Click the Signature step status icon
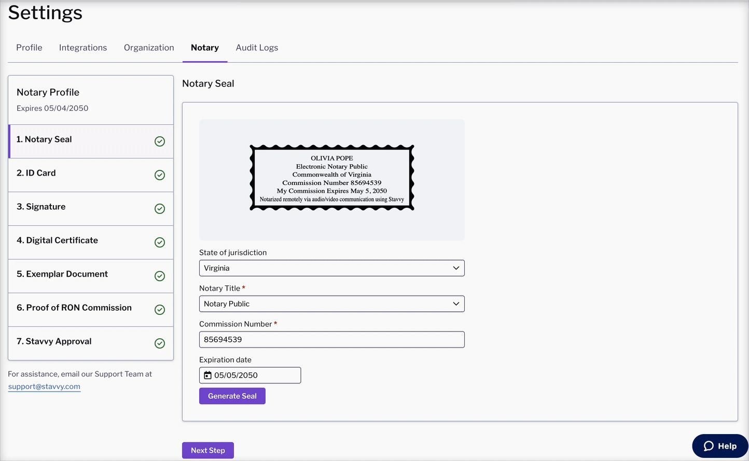Viewport: 749px width, 461px height. click(160, 208)
